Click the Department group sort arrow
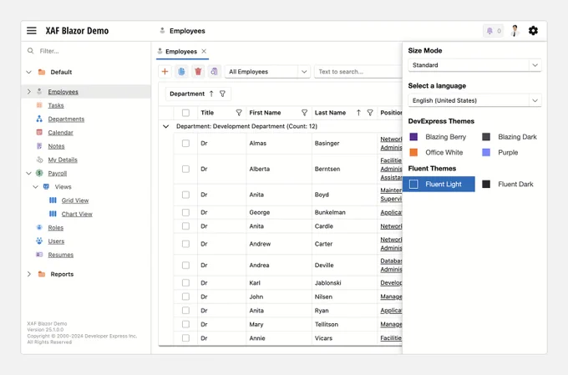This screenshot has width=568, height=375. [x=211, y=94]
